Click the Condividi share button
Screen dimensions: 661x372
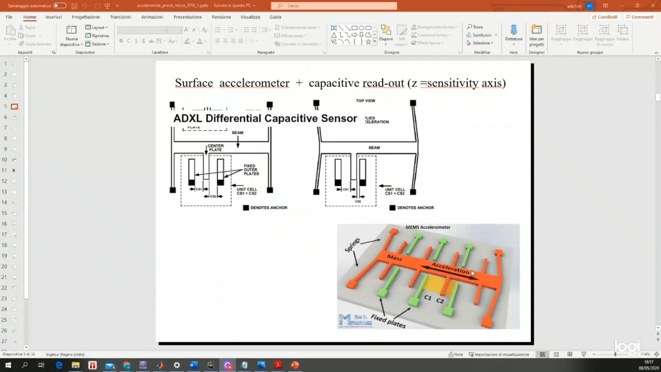pyautogui.click(x=605, y=17)
